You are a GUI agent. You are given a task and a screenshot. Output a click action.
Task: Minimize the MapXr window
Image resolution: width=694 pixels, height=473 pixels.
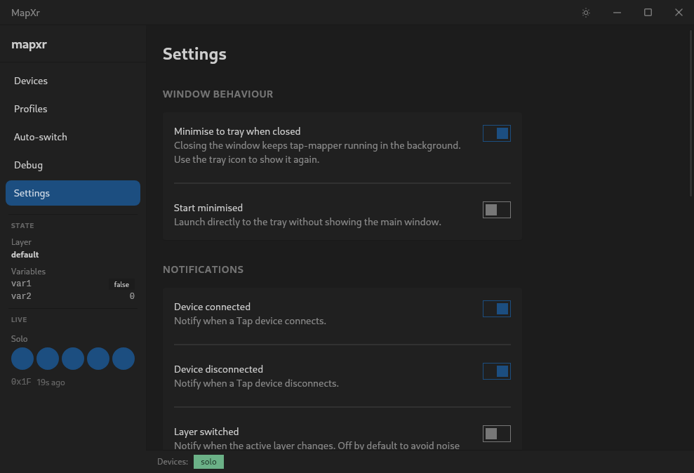(x=617, y=13)
